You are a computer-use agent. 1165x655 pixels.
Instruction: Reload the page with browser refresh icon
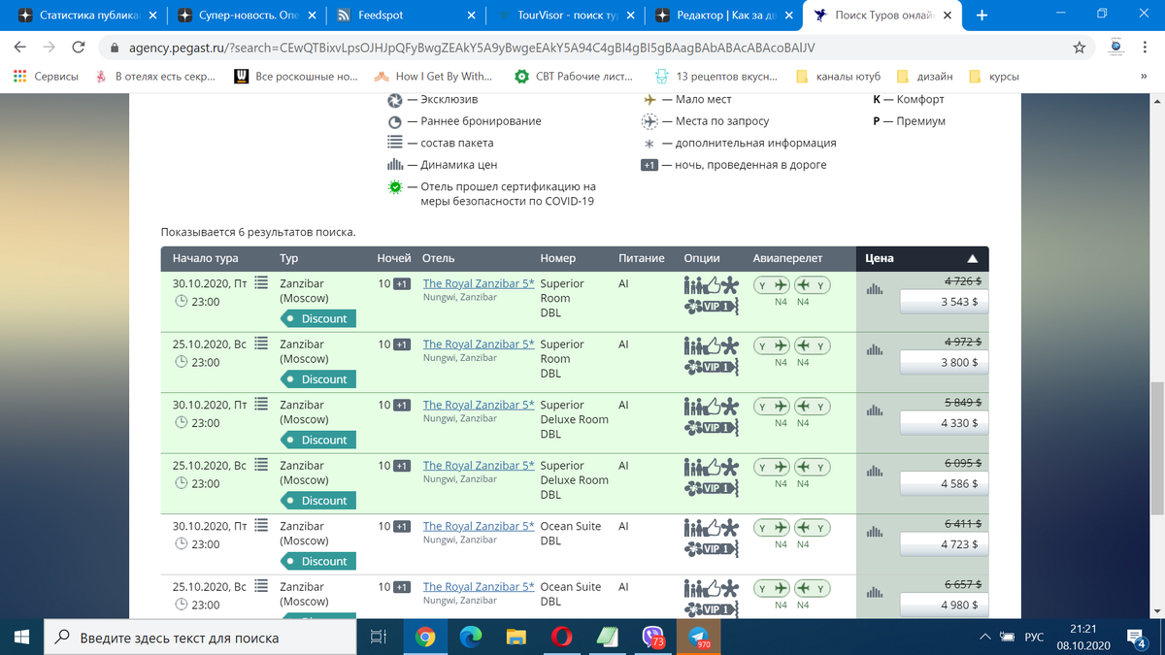[x=80, y=47]
